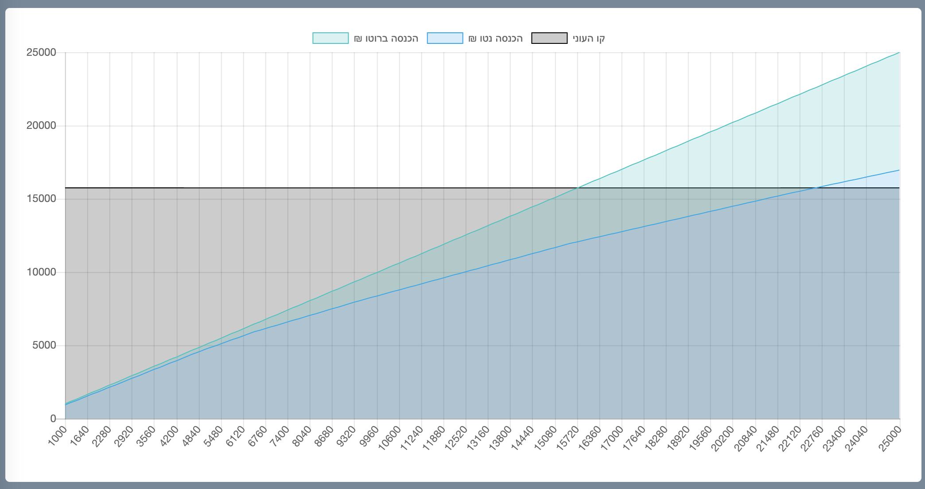Click the blue net income legend swatch
The height and width of the screenshot is (489, 925).
click(445, 38)
